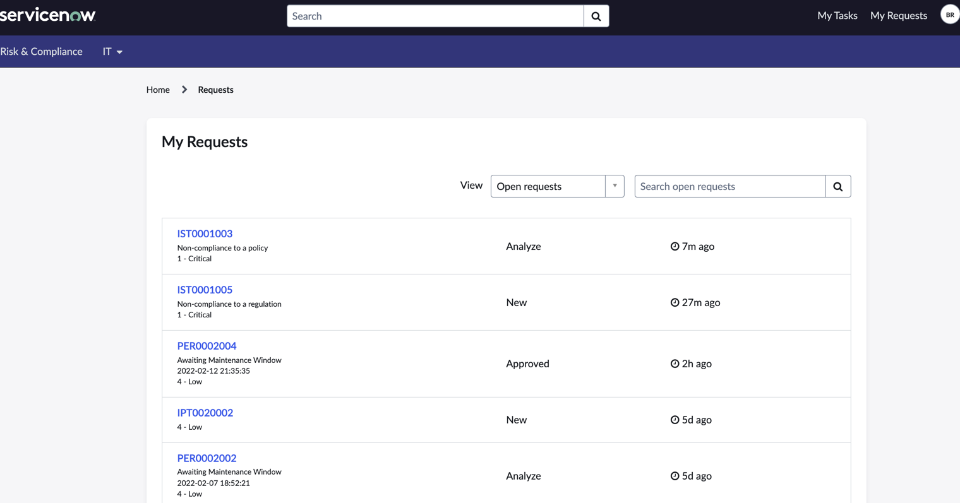
Task: Focus the Search open requests field
Action: [730, 186]
